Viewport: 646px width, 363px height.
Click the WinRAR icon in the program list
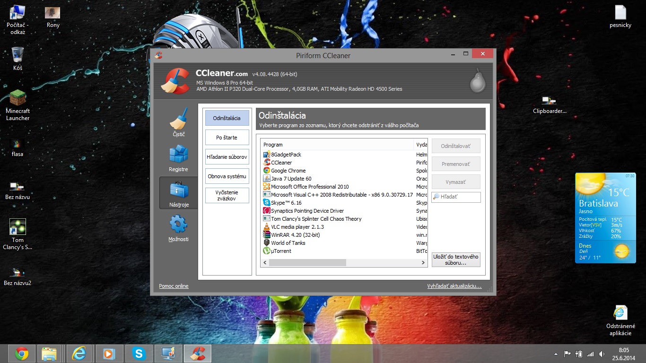coord(267,235)
